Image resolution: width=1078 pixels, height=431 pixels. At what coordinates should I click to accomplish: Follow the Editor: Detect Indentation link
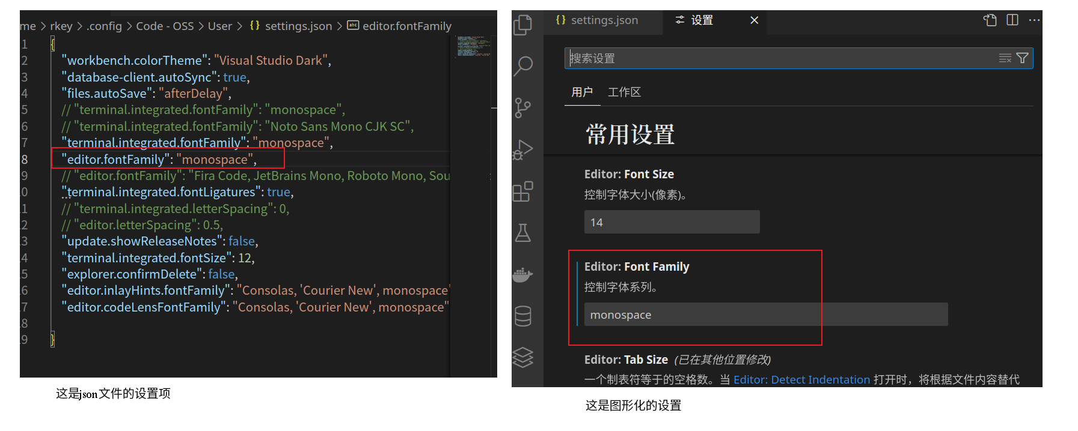pyautogui.click(x=801, y=379)
